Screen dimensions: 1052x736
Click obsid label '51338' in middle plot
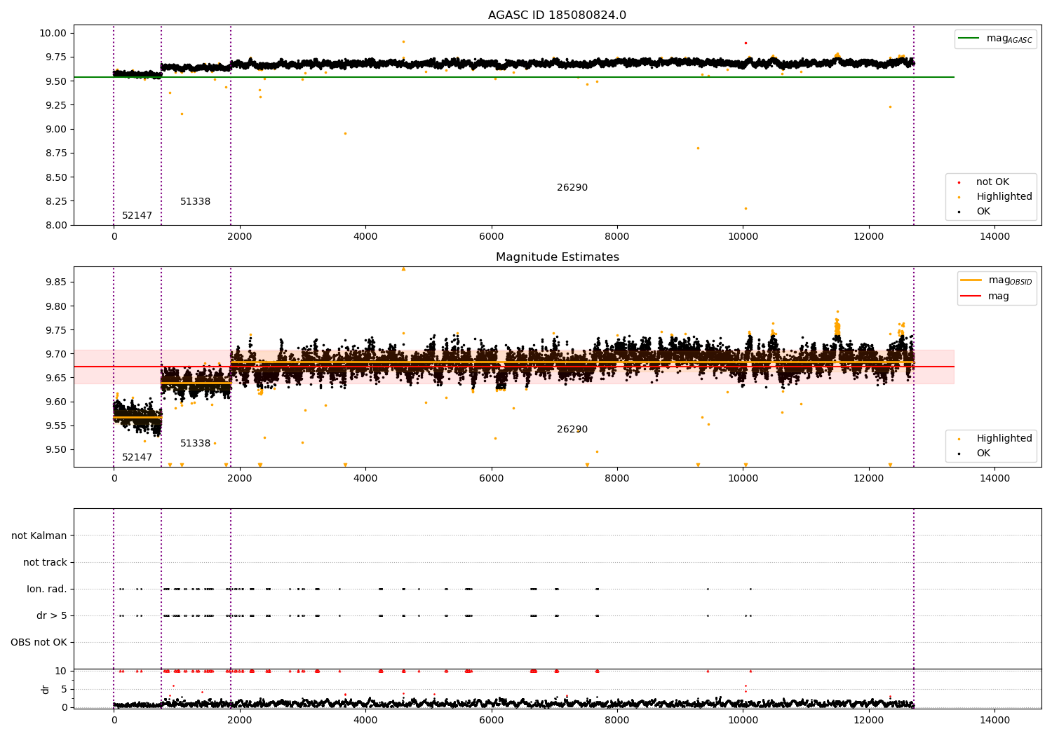(x=195, y=444)
